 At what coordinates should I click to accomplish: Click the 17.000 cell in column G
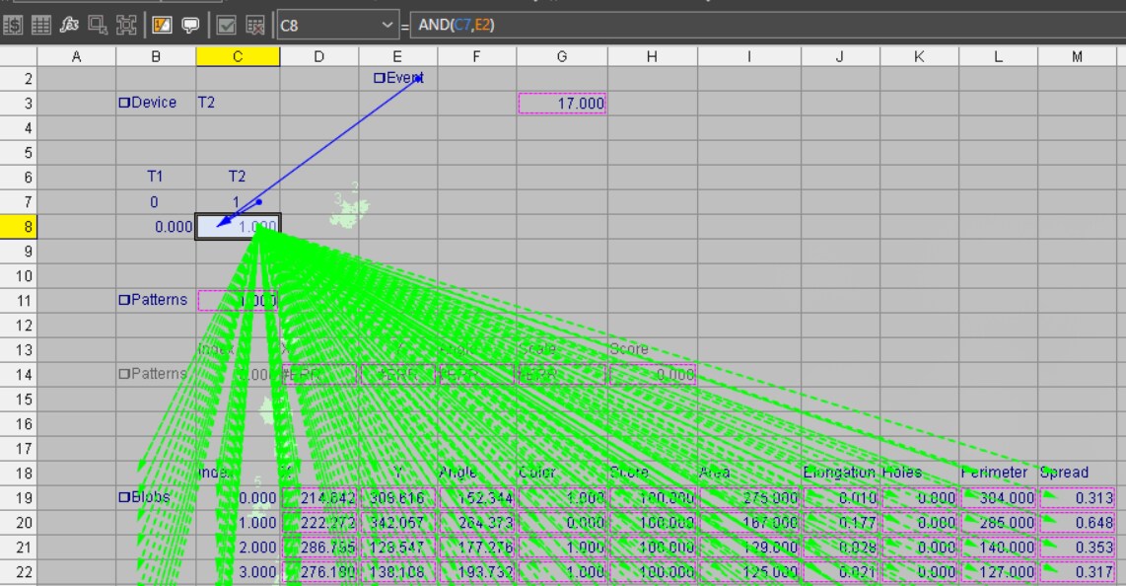[x=562, y=104]
